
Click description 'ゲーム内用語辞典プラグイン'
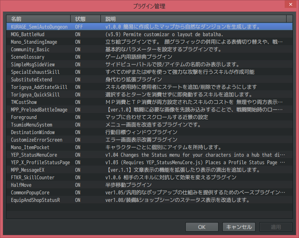(139, 57)
